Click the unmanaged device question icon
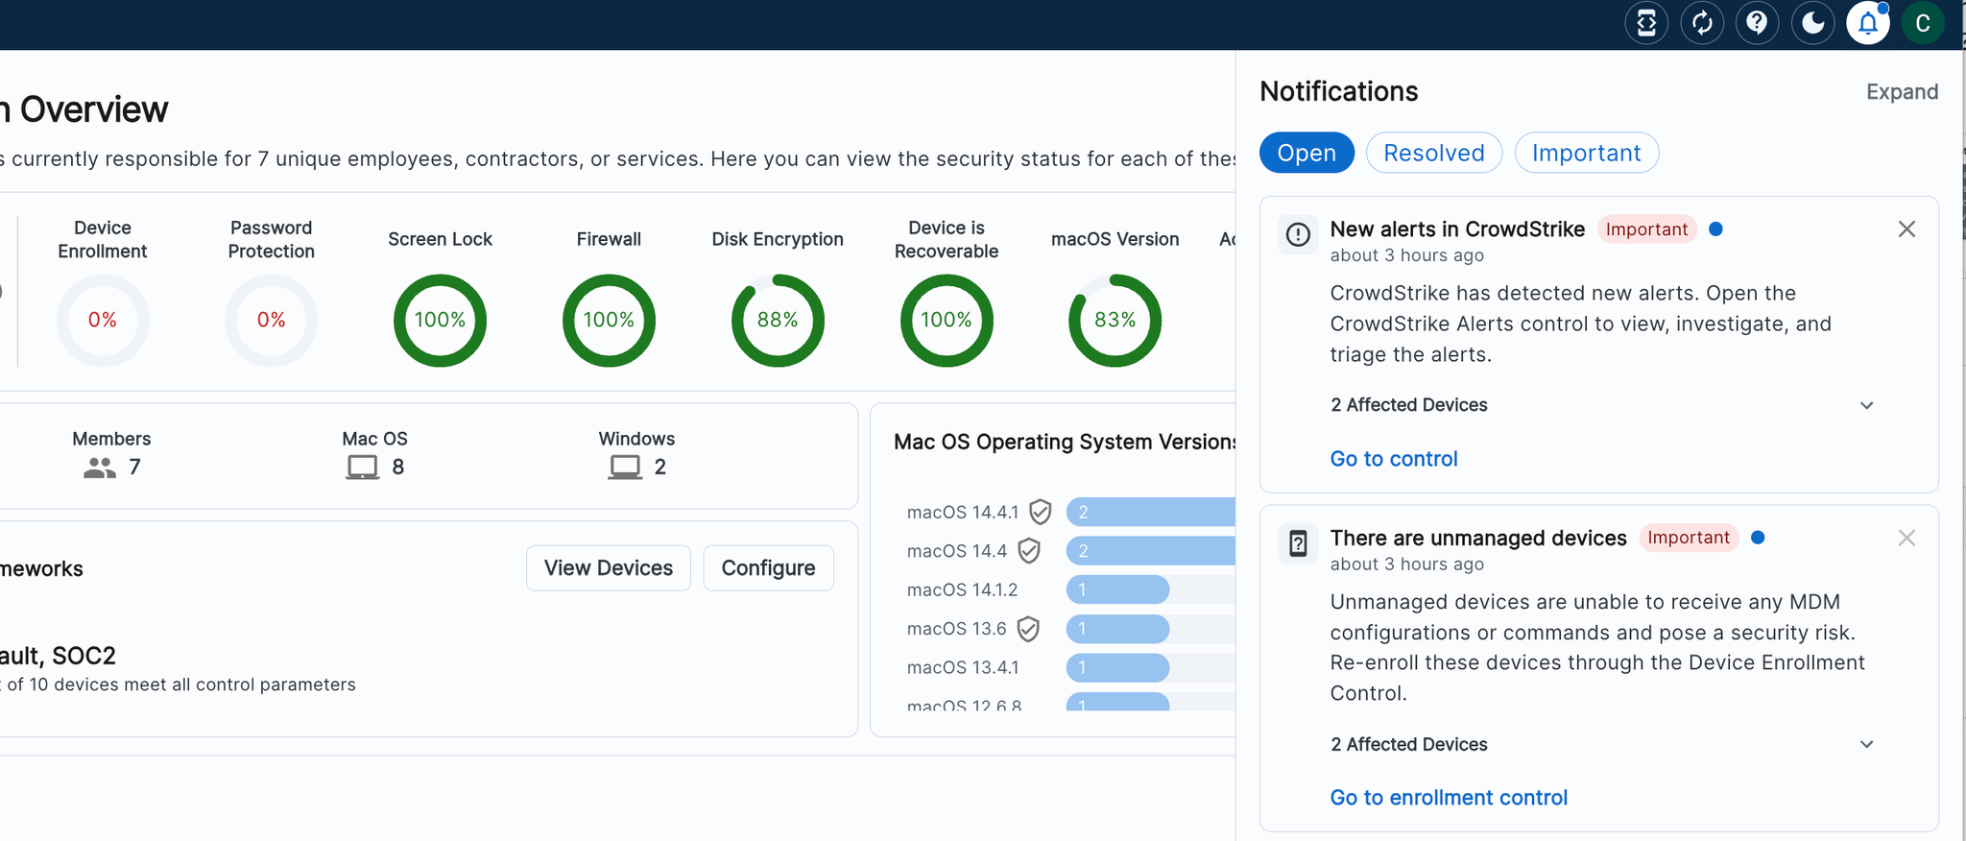1966x841 pixels. click(x=1298, y=543)
